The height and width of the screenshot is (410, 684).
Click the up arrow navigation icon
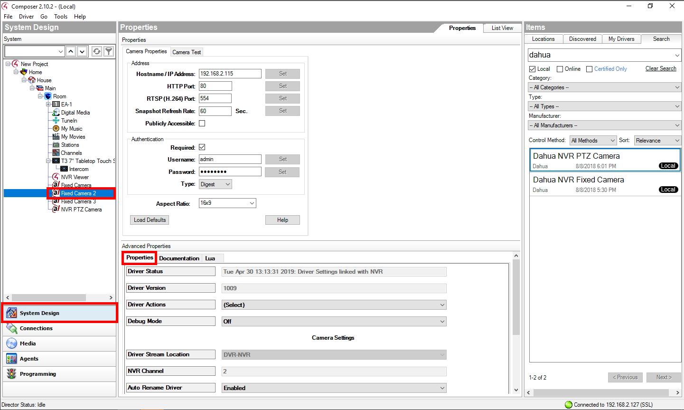[71, 51]
